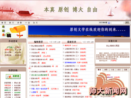This screenshot has height=98, width=131.
Task: Focus the search text field near 搜索
Action: pyautogui.click(x=117, y=23)
